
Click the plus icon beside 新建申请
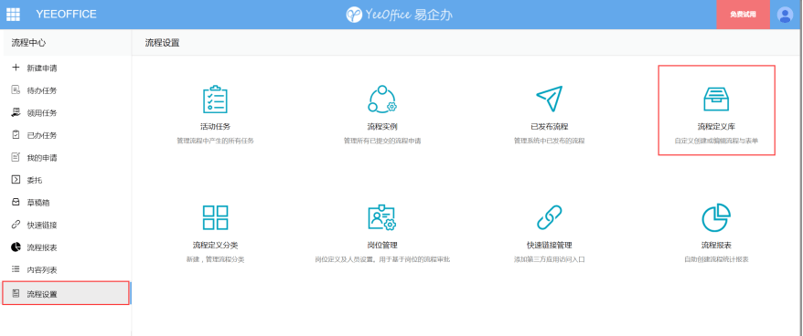[x=16, y=68]
